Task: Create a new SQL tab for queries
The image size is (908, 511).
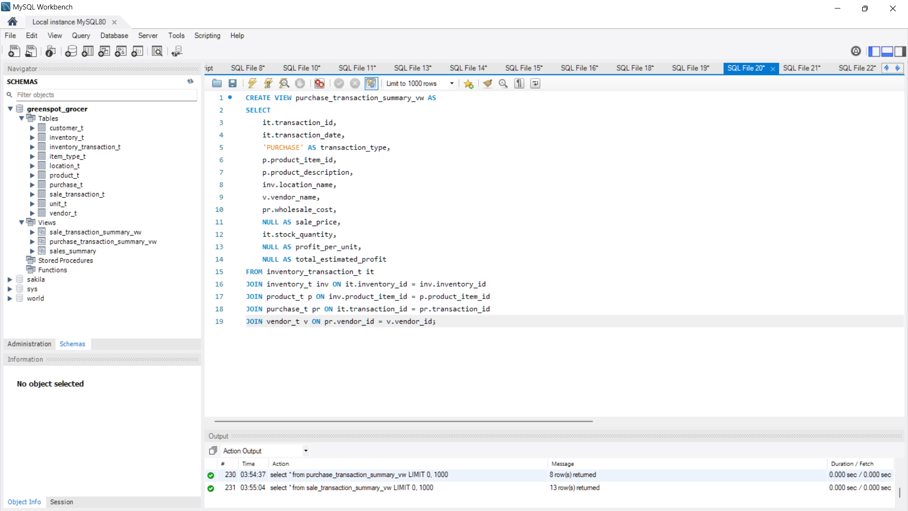Action: (x=14, y=51)
